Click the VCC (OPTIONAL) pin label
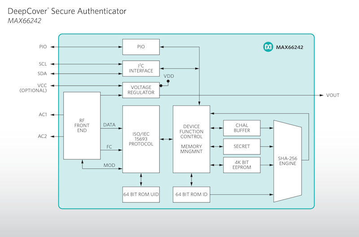 pyautogui.click(x=33, y=88)
